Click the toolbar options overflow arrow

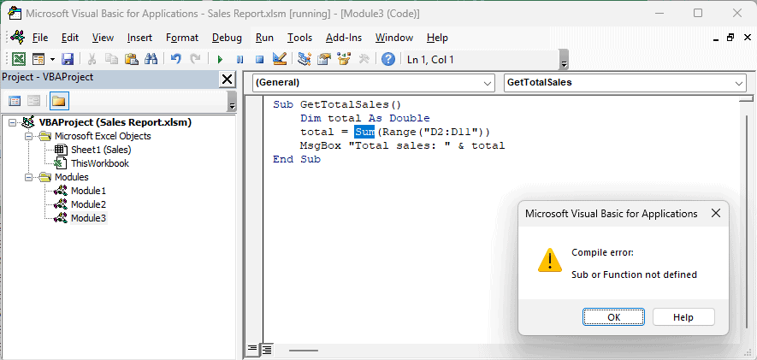coord(564,60)
